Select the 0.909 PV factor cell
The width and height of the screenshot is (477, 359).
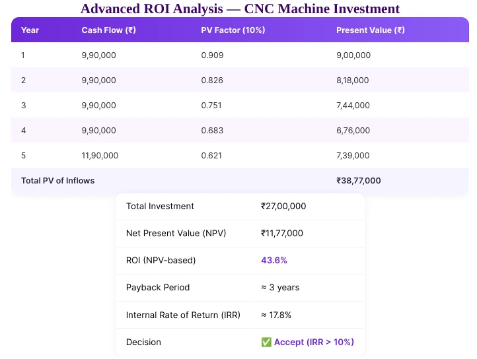(x=212, y=55)
